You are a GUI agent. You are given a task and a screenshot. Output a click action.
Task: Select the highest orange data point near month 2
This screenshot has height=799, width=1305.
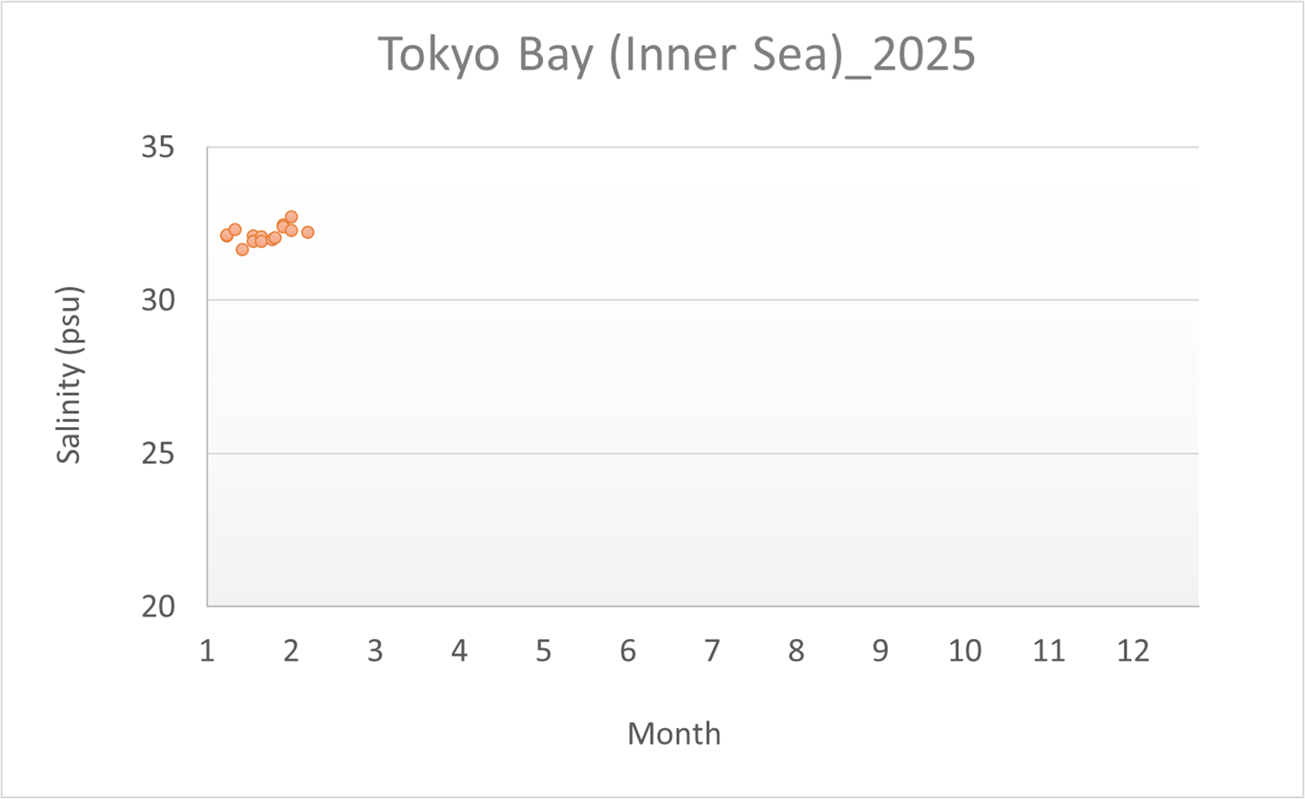291,217
